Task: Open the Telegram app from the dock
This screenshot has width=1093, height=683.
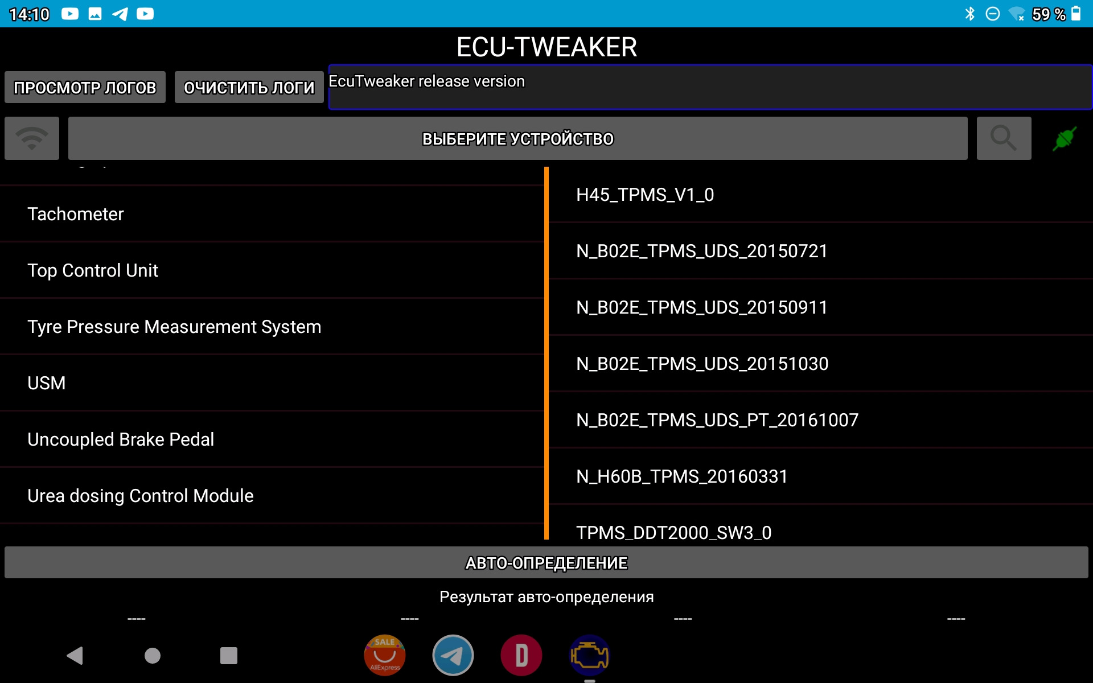Action: pos(453,655)
